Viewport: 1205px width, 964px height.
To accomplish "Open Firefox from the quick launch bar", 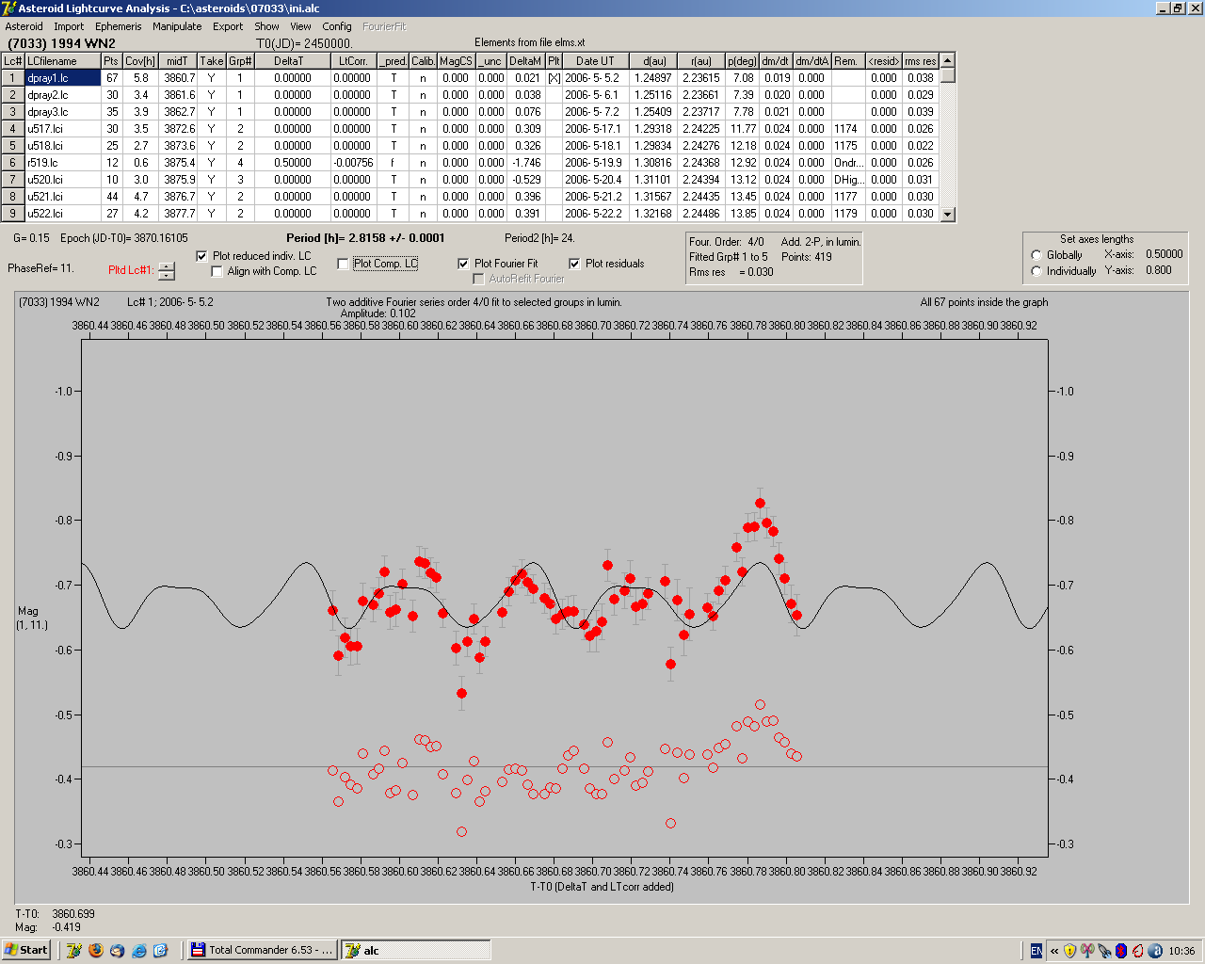I will 95,950.
